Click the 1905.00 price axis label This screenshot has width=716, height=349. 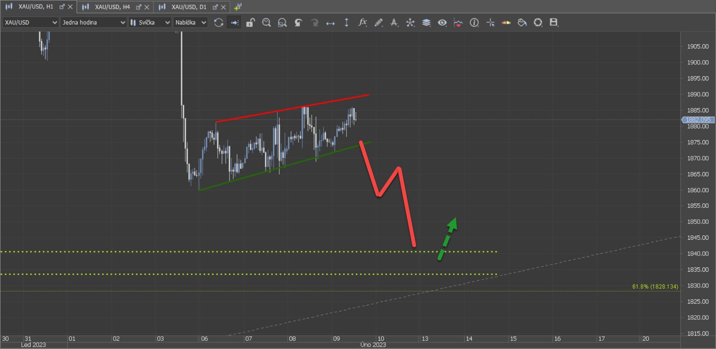coord(698,46)
